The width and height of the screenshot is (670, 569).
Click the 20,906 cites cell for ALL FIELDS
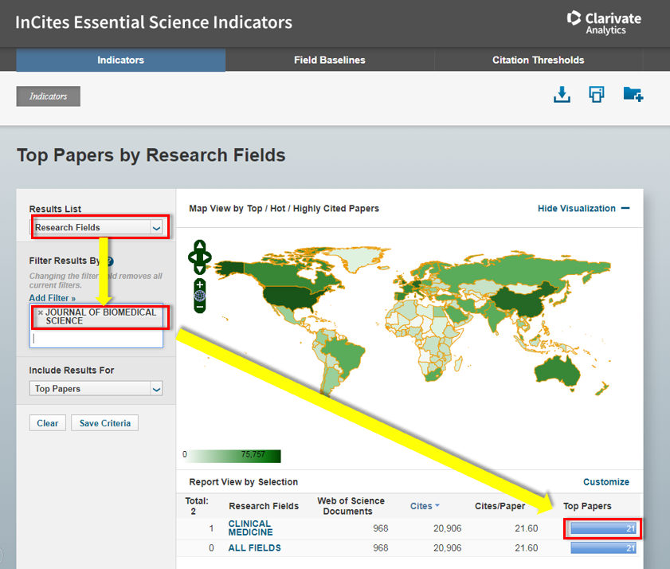448,547
